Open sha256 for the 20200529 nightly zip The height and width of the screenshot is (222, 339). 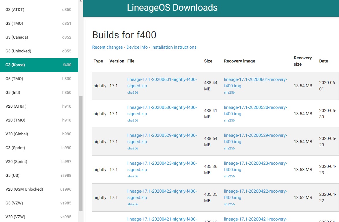tap(132, 148)
